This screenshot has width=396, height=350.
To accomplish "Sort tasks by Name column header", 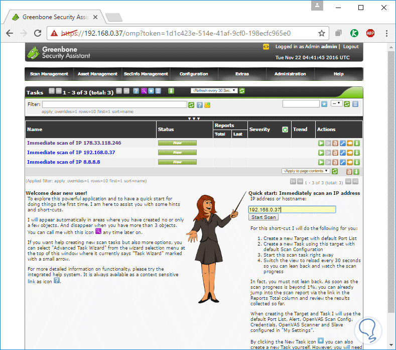I will pyautogui.click(x=35, y=130).
